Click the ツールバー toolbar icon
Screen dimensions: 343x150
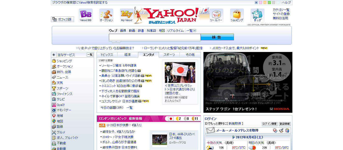216,15
